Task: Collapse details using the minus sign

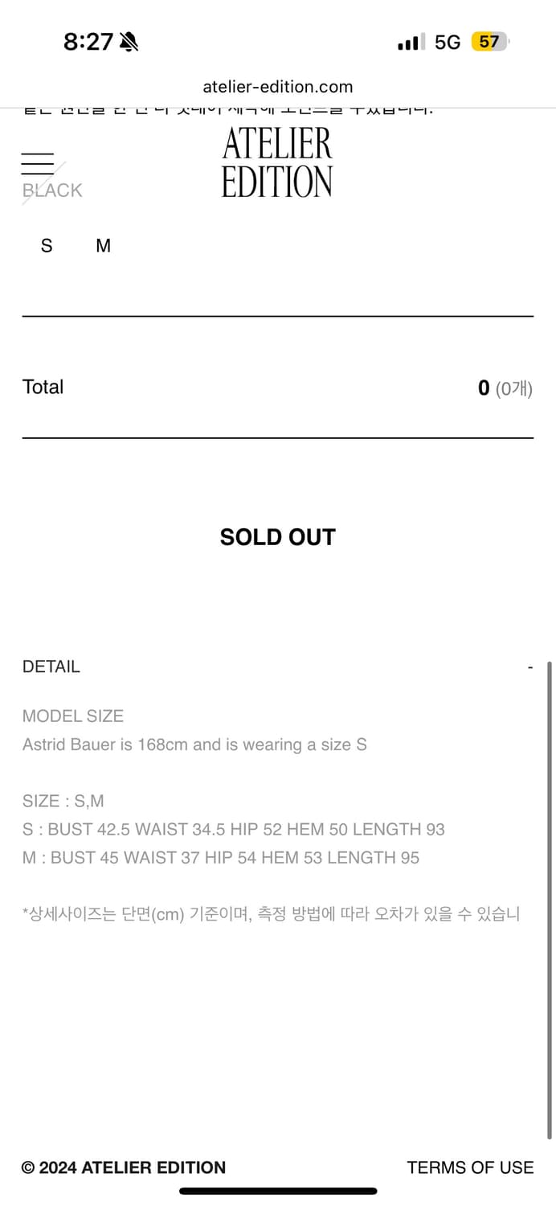Action: (530, 667)
